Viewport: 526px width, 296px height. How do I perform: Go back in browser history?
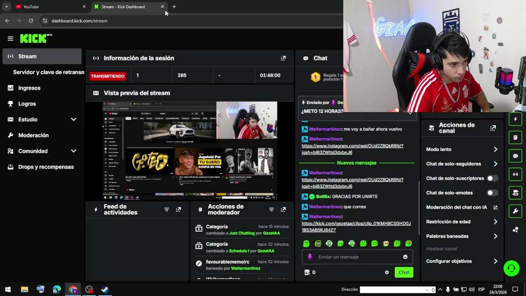click(7, 21)
